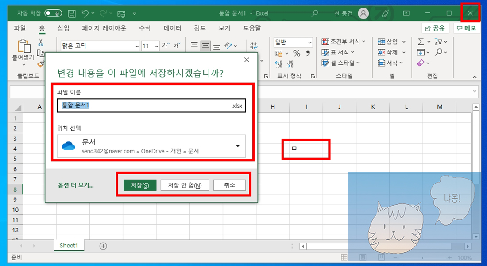Click the Format Painter brush icon

pos(41,64)
